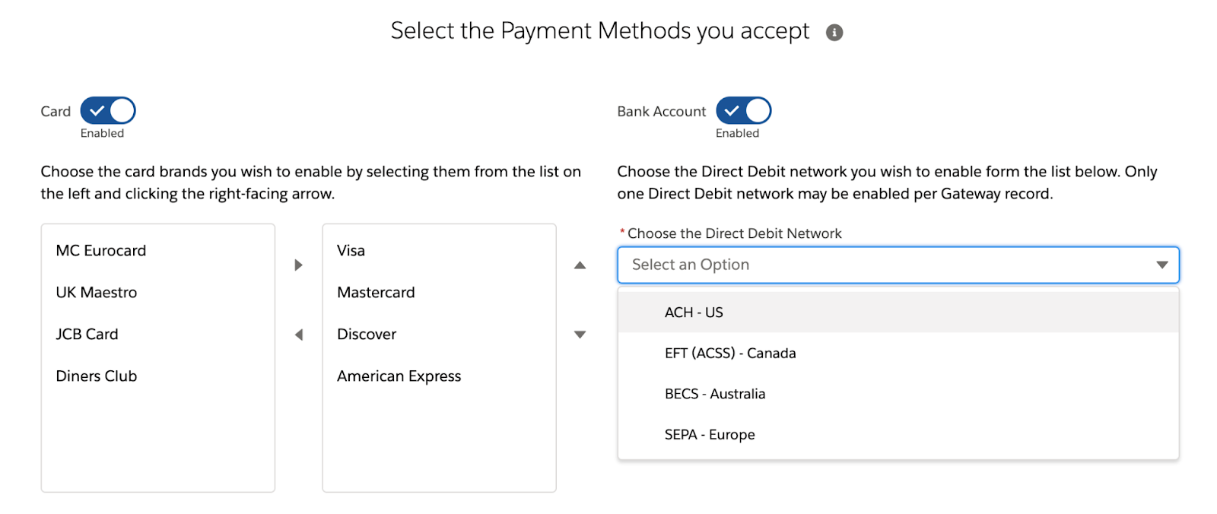
Task: Select Visa in the enabled brands list
Action: (x=350, y=250)
